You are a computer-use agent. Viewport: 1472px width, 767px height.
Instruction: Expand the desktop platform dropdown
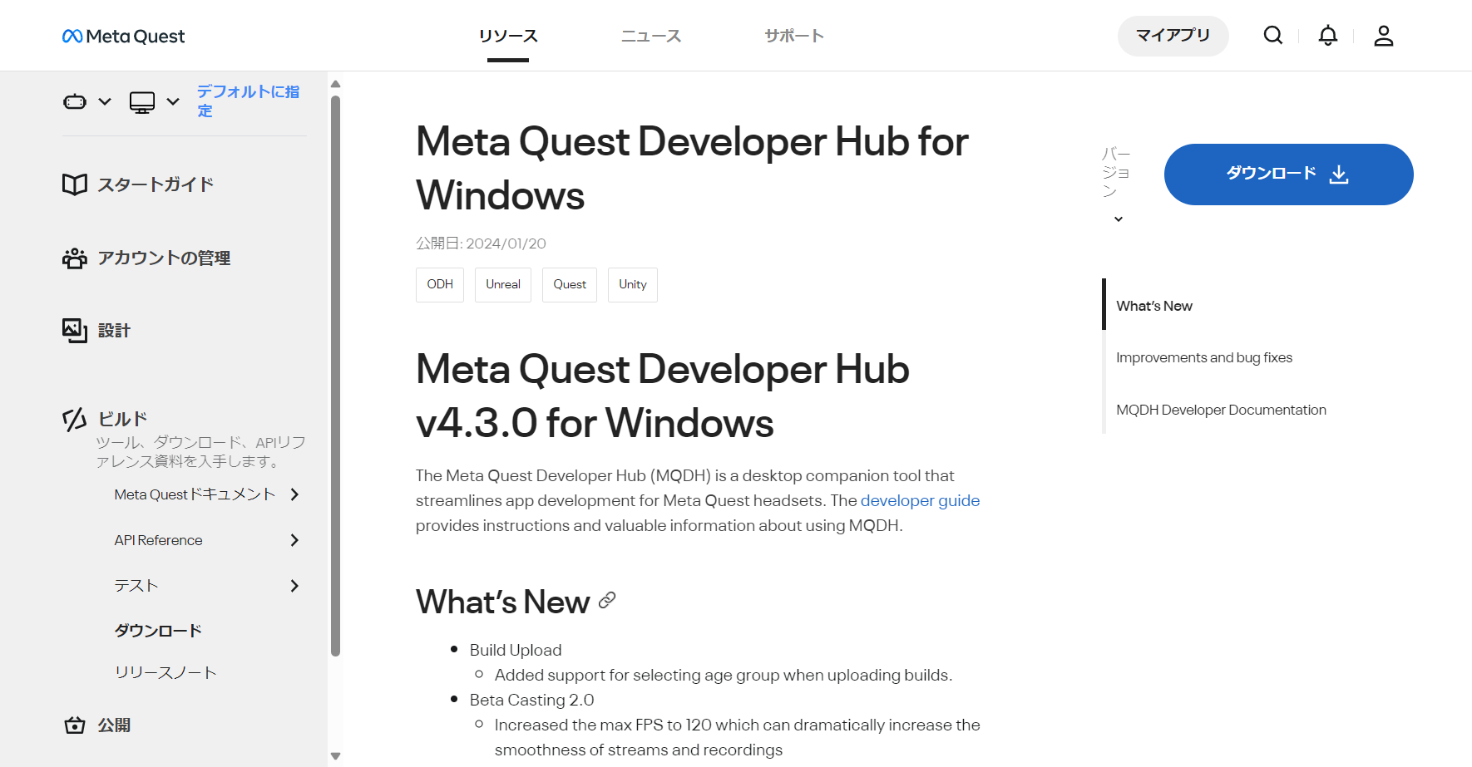coord(154,101)
